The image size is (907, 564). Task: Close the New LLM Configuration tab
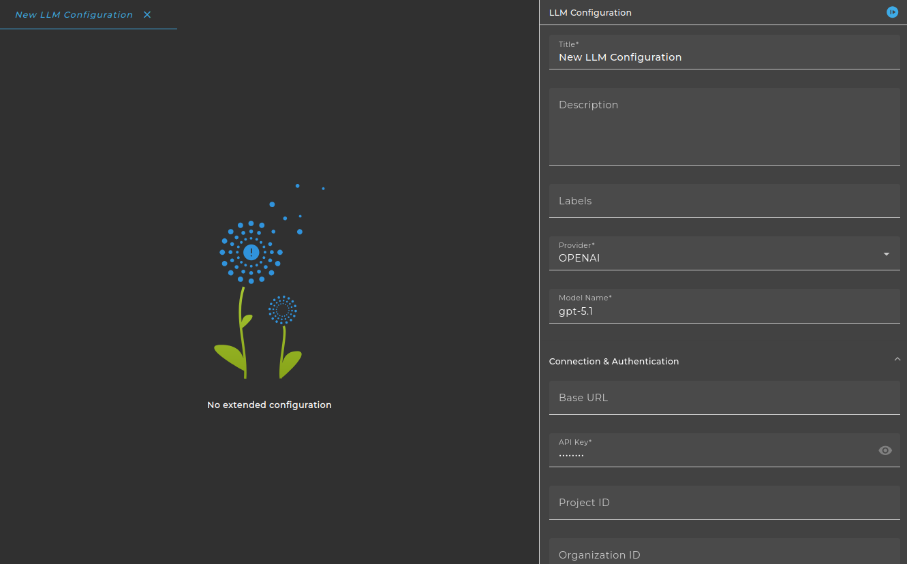[x=147, y=15]
